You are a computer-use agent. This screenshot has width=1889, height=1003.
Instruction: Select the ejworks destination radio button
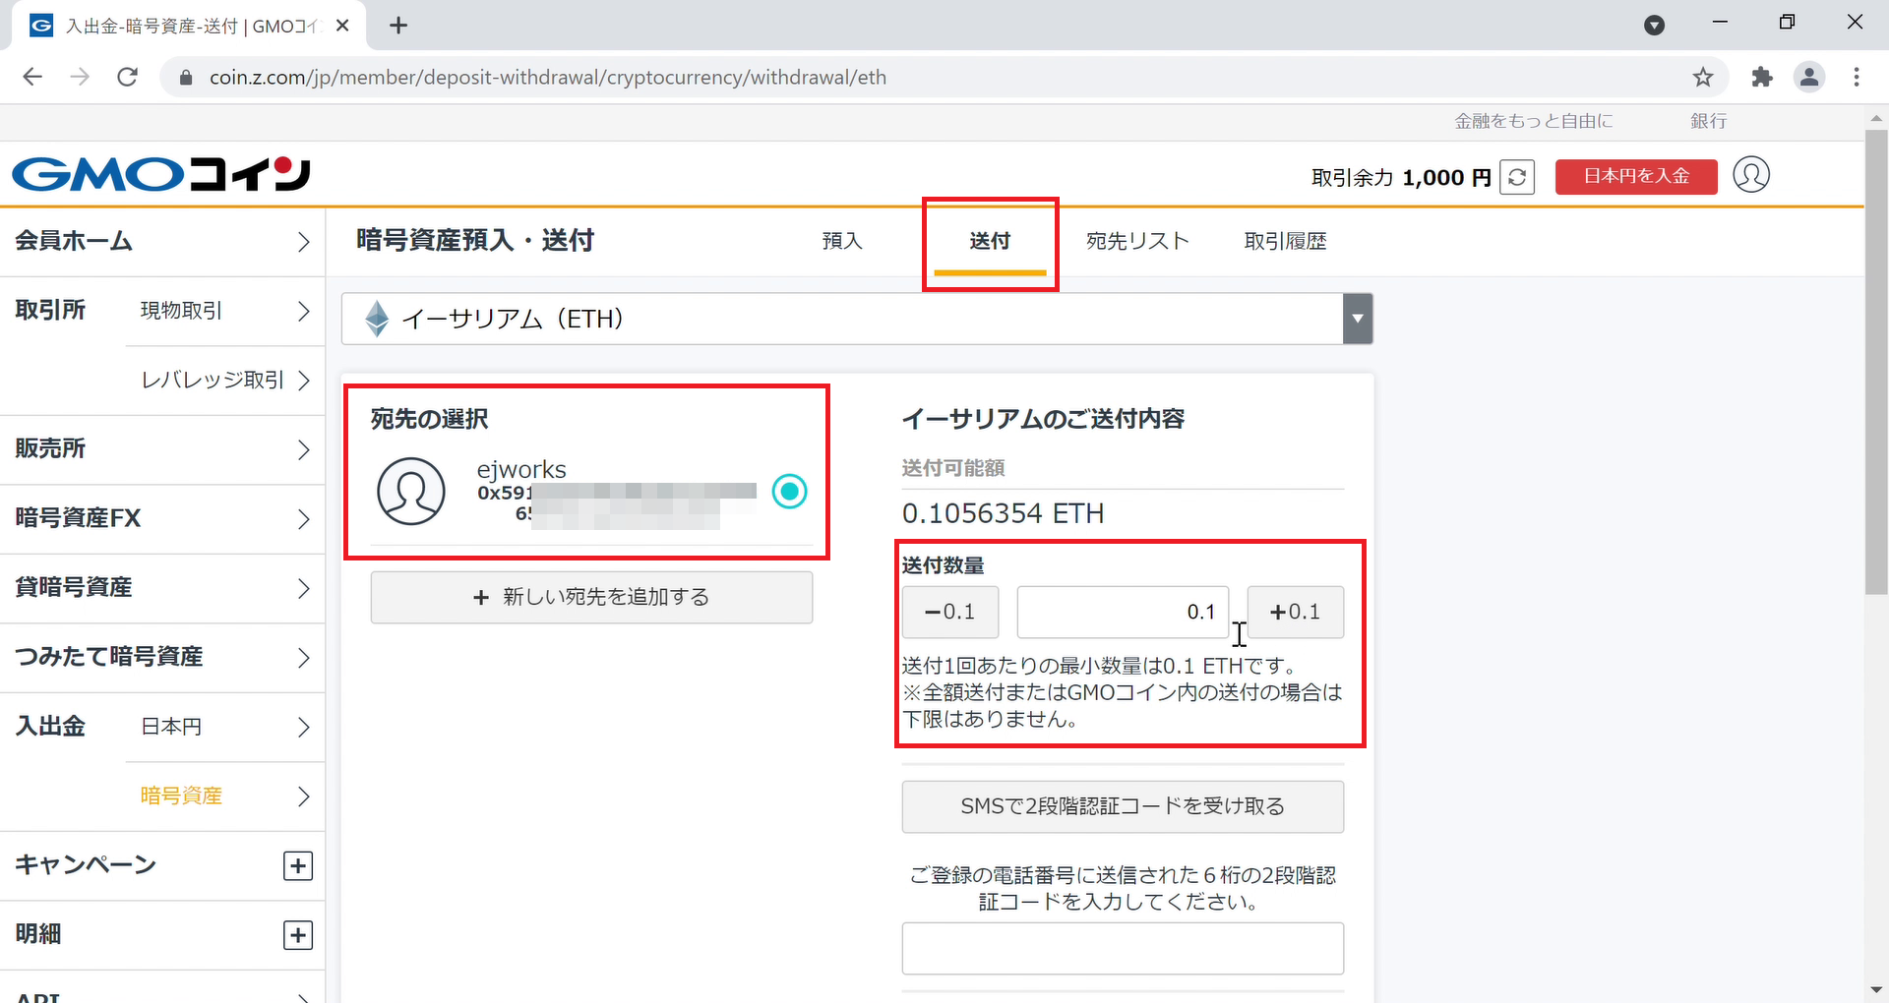click(x=789, y=491)
